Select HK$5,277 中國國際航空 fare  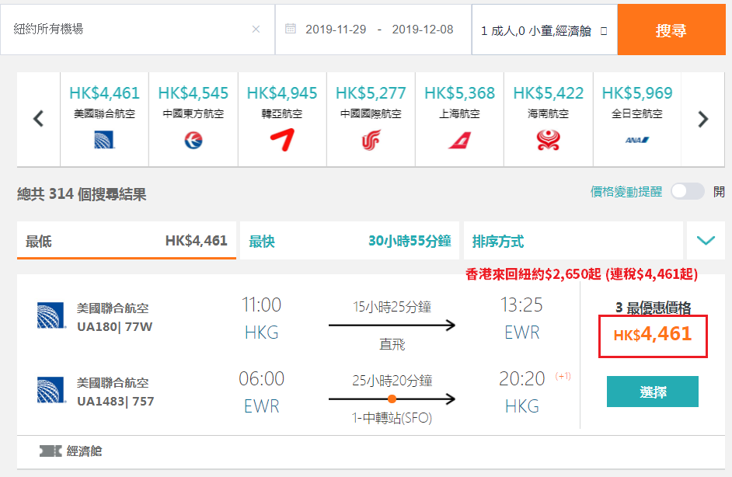tap(371, 119)
